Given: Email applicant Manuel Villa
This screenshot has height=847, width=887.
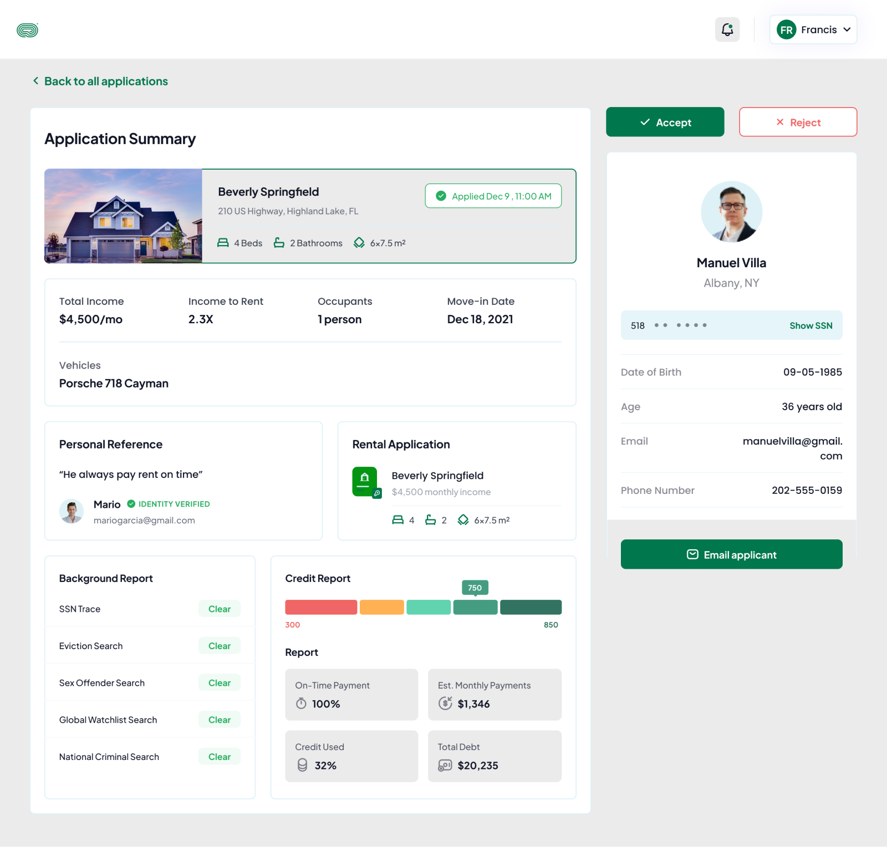Looking at the screenshot, I should point(731,554).
